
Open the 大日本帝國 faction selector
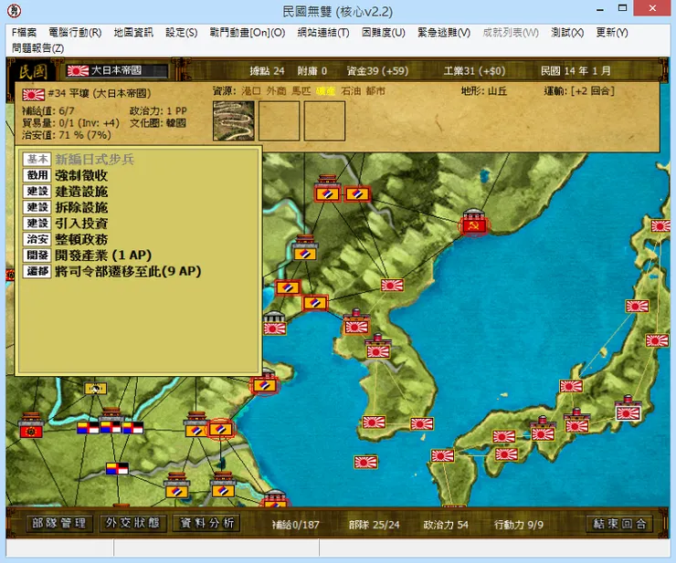click(117, 70)
